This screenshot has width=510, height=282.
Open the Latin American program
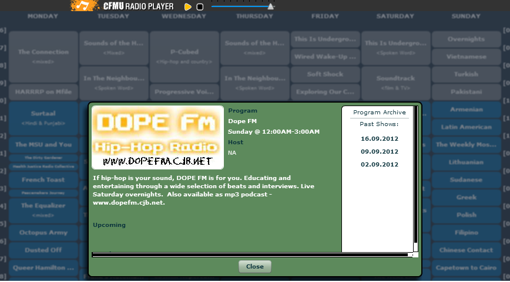467,127
